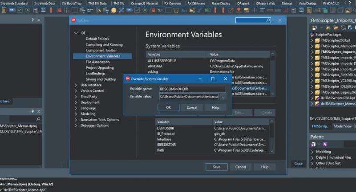Click the Options dialog logo icon

[73, 20]
